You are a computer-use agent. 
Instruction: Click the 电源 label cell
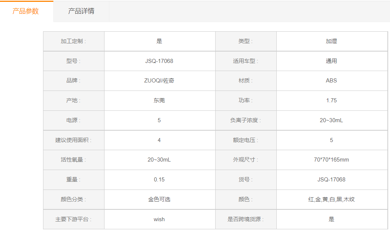(x=74, y=120)
